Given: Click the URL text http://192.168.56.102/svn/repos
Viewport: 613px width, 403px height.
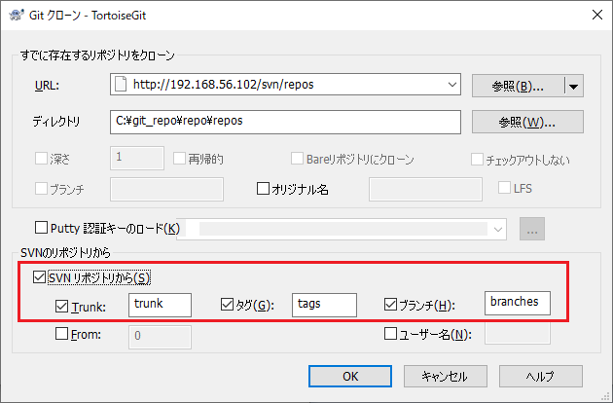Looking at the screenshot, I should coord(223,85).
